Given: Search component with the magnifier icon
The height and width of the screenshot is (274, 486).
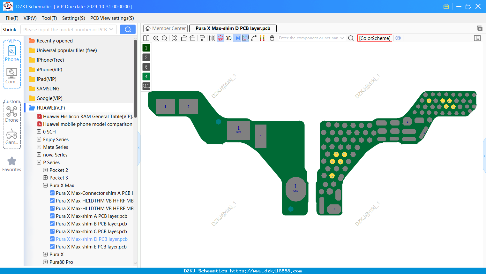Looking at the screenshot, I should tap(351, 38).
